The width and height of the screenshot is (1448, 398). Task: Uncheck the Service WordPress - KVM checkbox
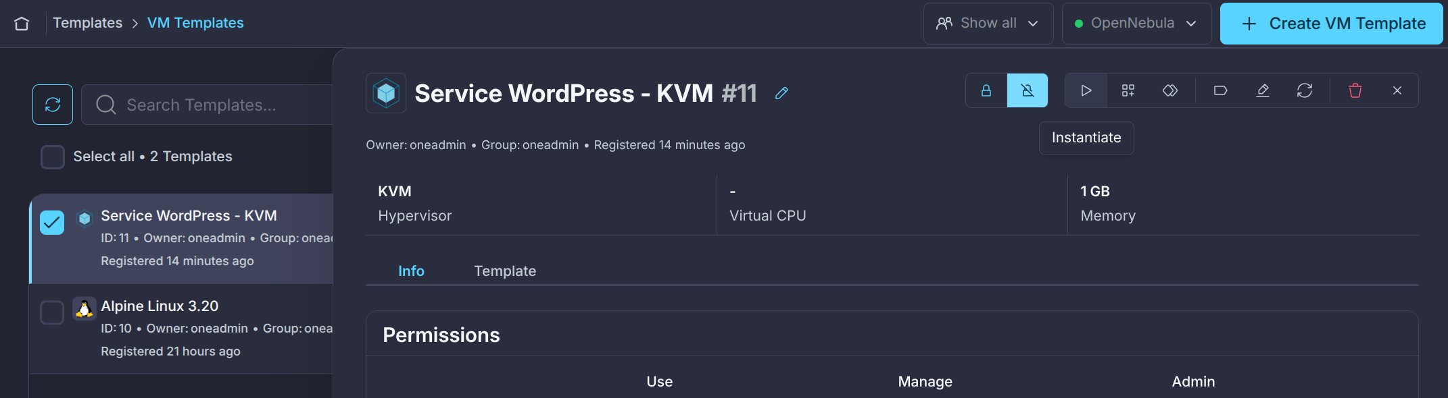pos(52,222)
